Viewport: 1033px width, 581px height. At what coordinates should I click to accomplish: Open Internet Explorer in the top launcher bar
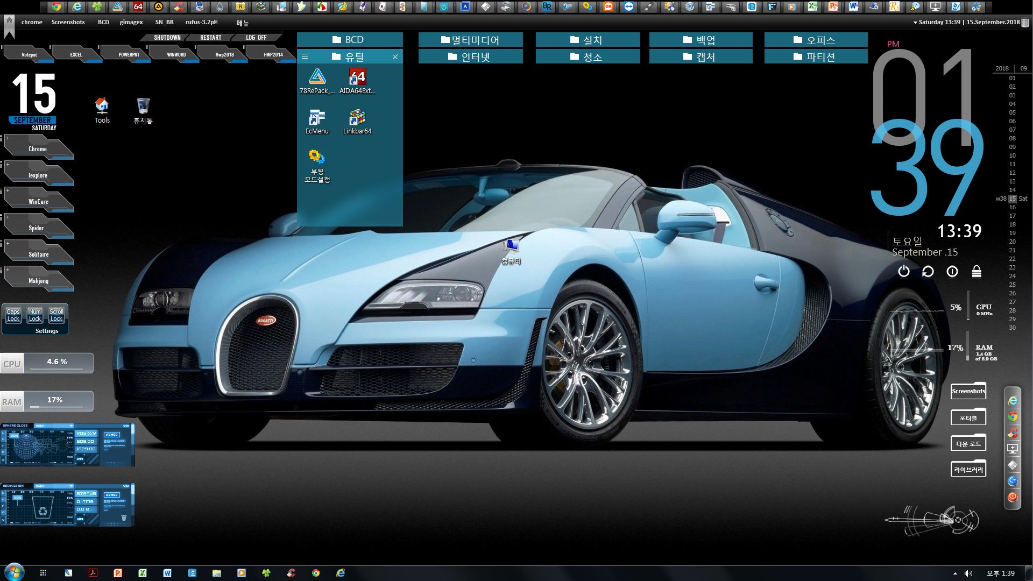[x=77, y=7]
